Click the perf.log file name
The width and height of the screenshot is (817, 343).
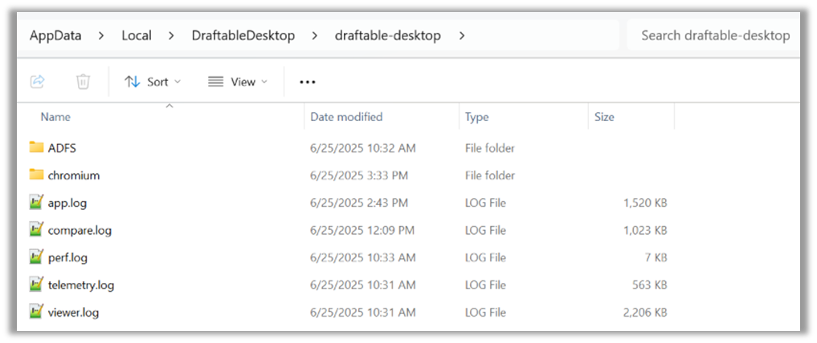point(67,258)
